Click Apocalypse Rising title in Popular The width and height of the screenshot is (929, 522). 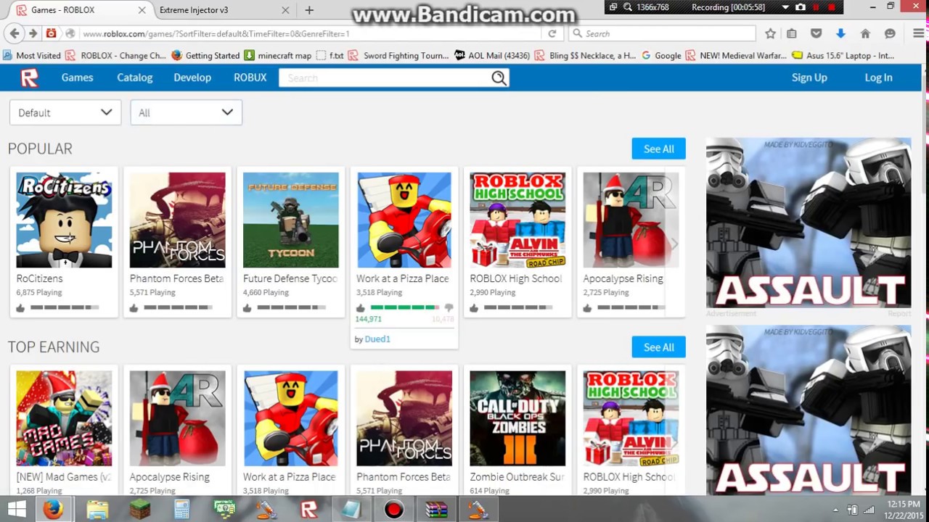point(623,278)
